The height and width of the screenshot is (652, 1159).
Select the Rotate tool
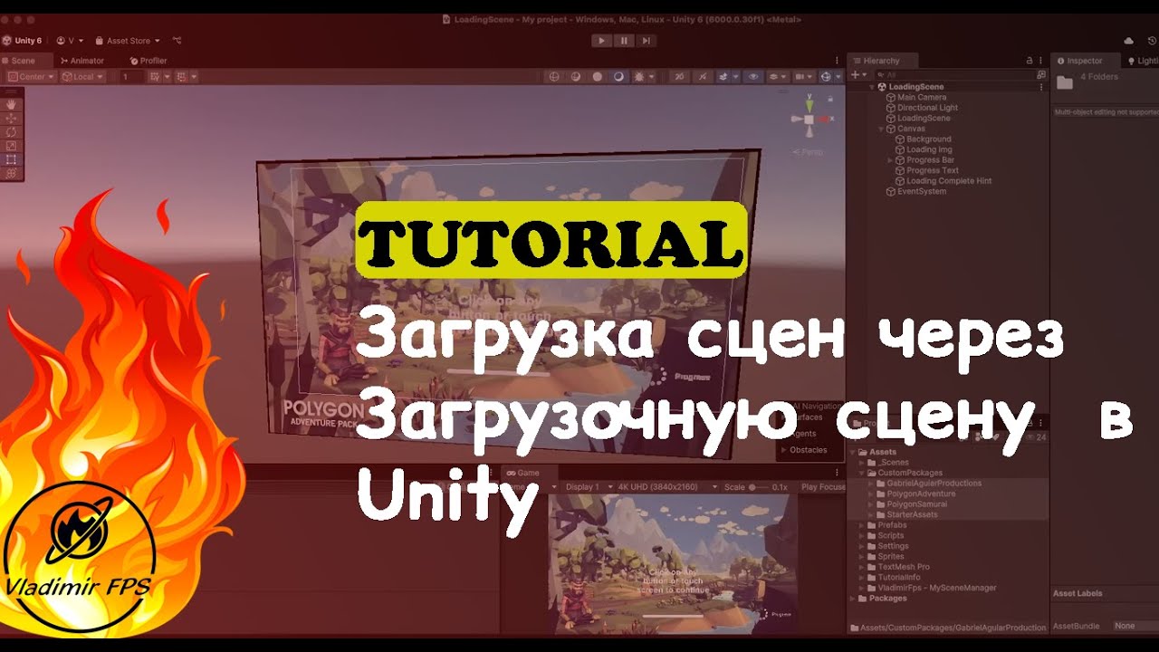[12, 131]
